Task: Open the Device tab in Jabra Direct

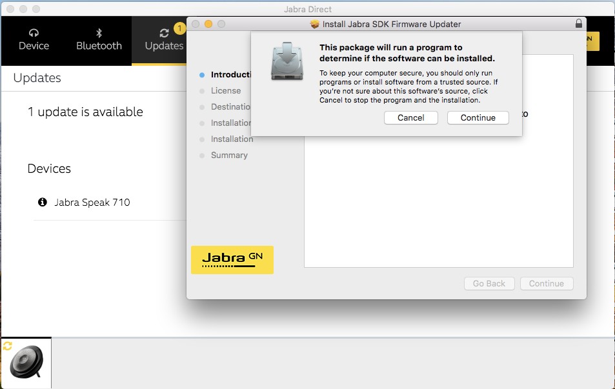Action: 34,40
